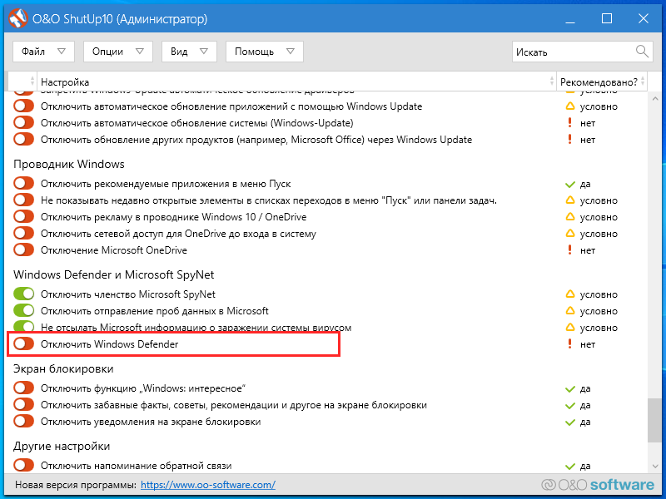666x499 pixels.
Task: Toggle 'Не показывать недавно открытые элементы' switch
Action: pos(23,200)
